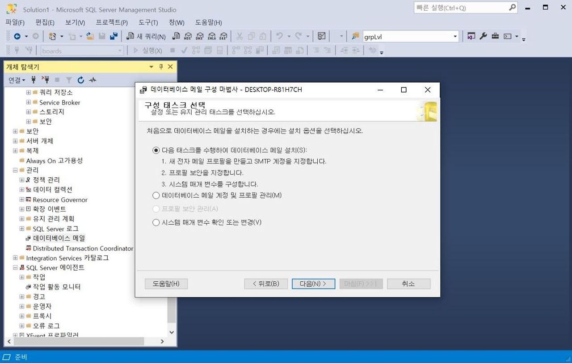Expand the 정책 관리 node

click(22, 180)
